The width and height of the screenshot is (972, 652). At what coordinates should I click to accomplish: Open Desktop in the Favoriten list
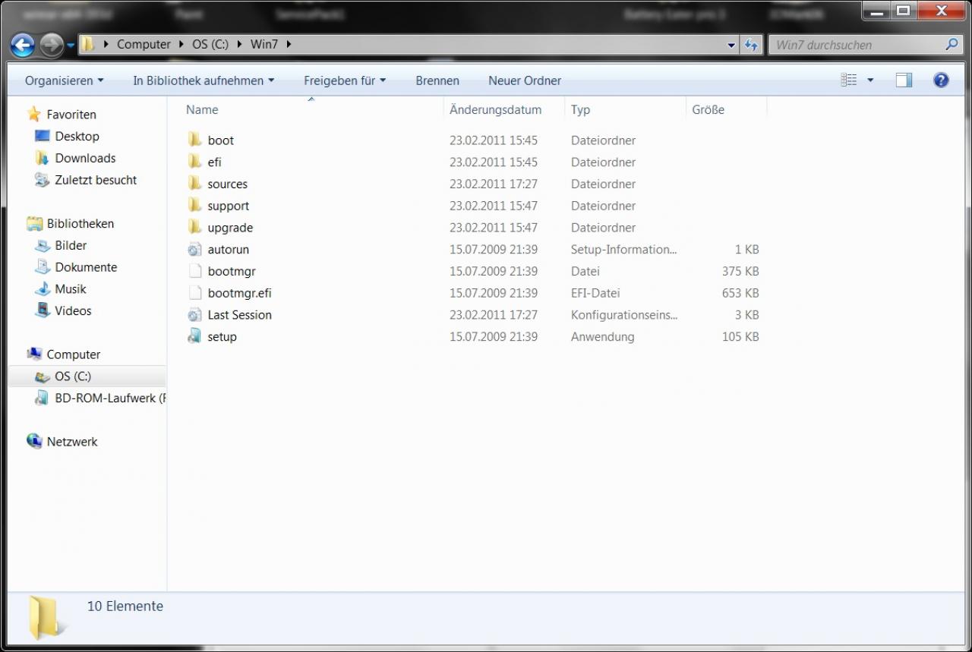pyautogui.click(x=77, y=137)
